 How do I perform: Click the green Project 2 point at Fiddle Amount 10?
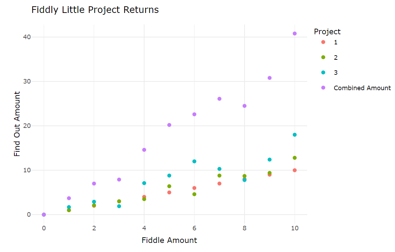point(295,158)
